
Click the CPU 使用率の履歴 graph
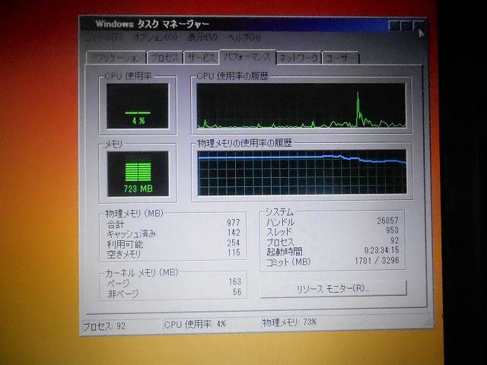[x=301, y=106]
